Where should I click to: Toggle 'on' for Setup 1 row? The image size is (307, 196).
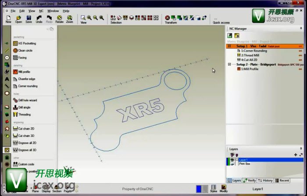coord(300,46)
